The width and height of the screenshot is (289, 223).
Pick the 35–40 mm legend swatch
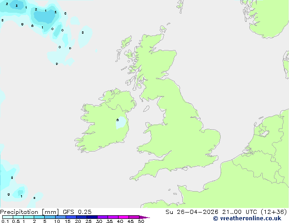pyautogui.click(x=113, y=217)
